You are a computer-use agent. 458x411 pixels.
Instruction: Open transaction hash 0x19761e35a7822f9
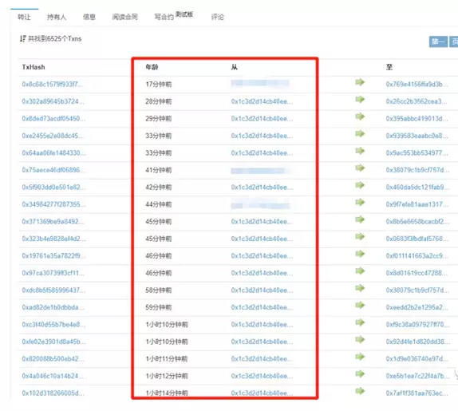(x=53, y=256)
